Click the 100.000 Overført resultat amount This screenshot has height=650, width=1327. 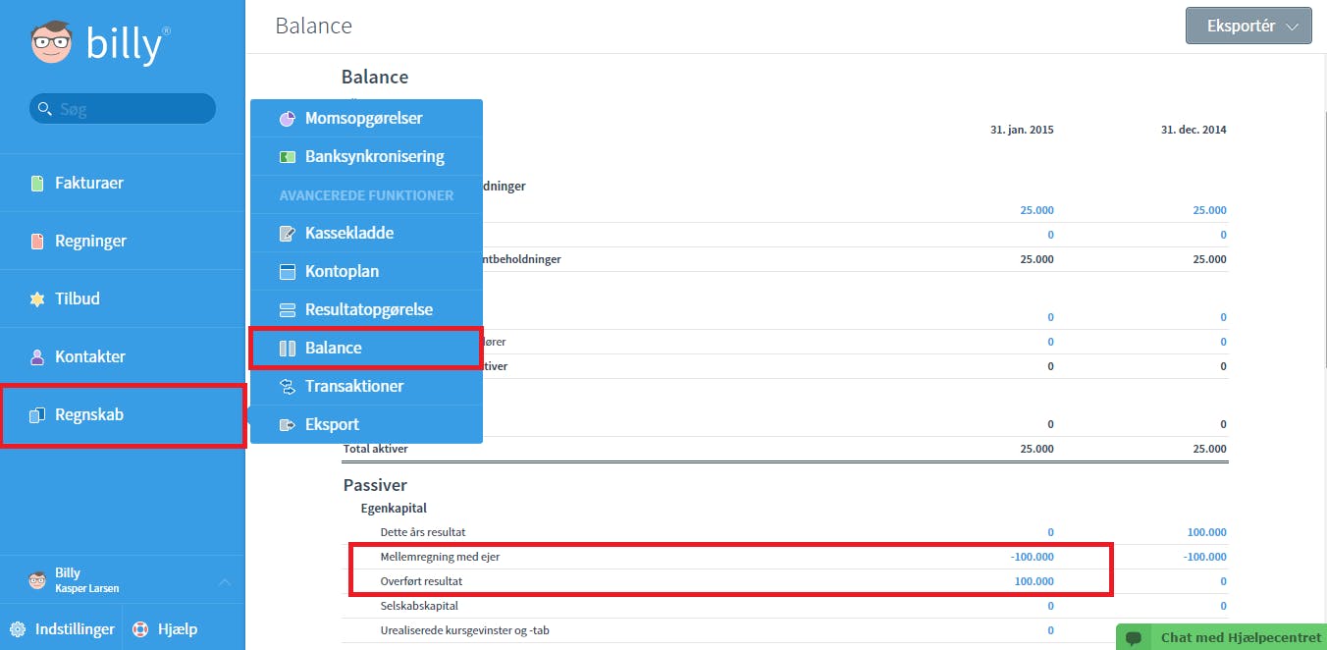tap(1035, 581)
